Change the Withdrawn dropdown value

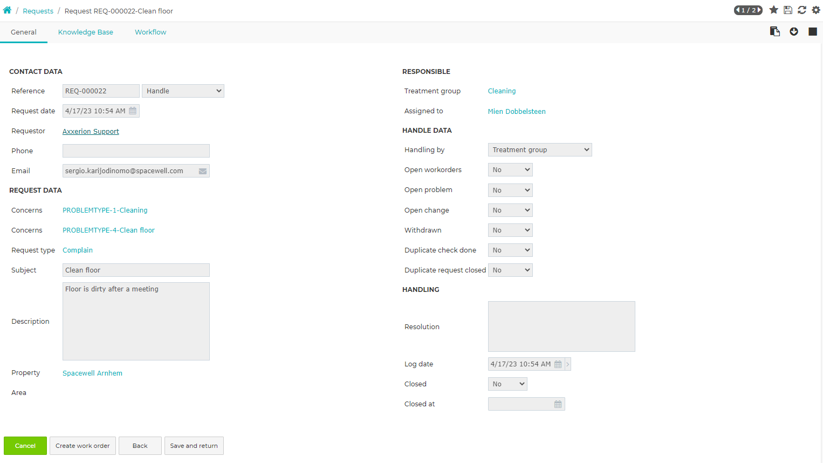coord(510,230)
